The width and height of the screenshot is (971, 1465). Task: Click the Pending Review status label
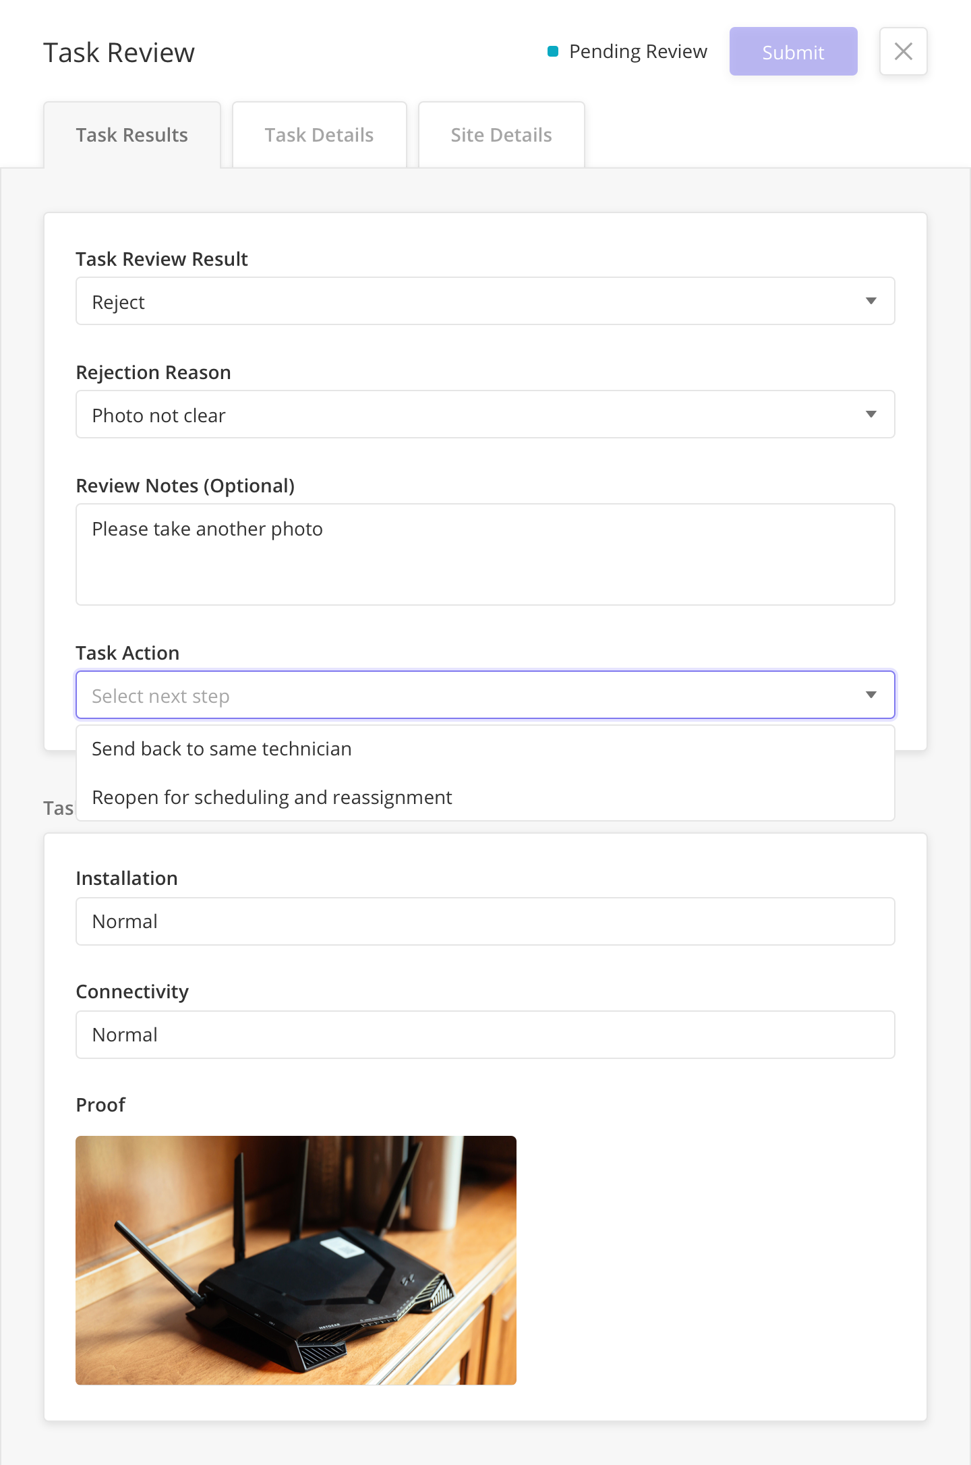pos(638,51)
